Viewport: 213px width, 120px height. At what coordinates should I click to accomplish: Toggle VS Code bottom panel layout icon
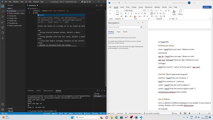coord(85,2)
